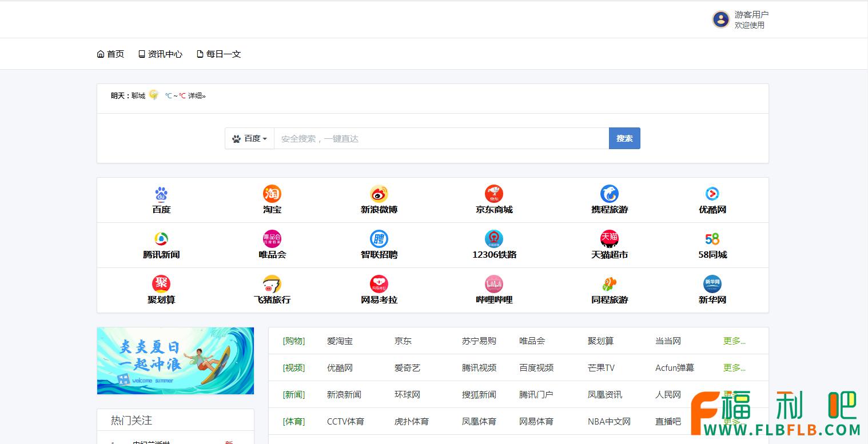Open the 直播吧 link

pos(668,422)
